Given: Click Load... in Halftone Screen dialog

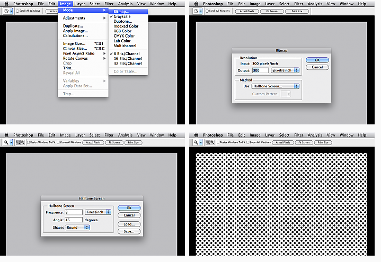Looking at the screenshot, I should 129,224.
